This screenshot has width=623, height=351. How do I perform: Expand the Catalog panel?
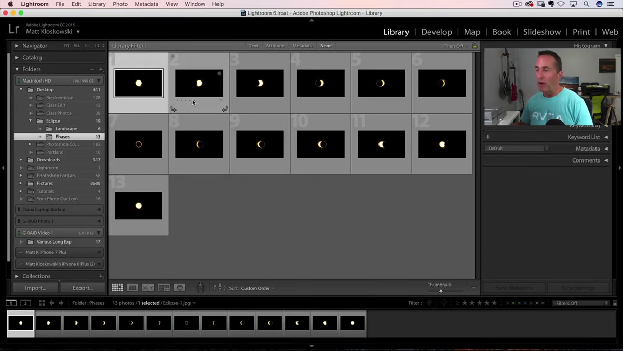(17, 57)
